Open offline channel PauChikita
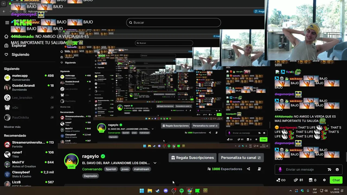The width and height of the screenshot is (347, 195). pyautogui.click(x=29, y=118)
